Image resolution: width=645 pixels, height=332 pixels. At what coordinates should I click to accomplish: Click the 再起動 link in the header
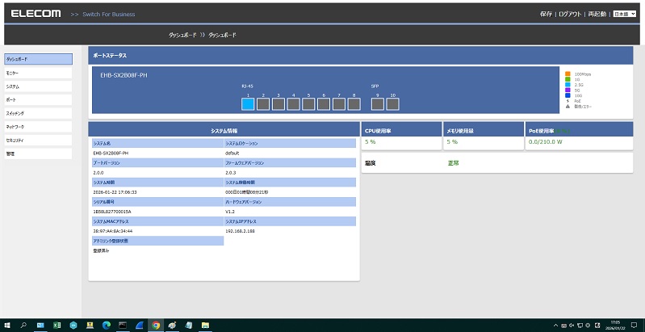tap(597, 15)
